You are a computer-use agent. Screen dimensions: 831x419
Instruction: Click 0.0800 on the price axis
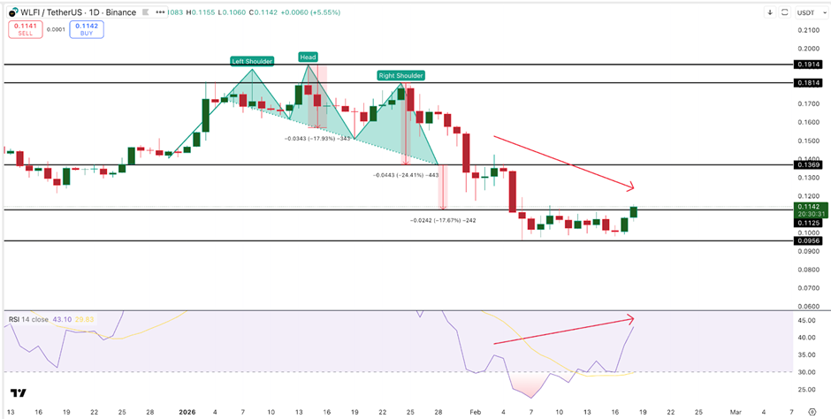[808, 270]
